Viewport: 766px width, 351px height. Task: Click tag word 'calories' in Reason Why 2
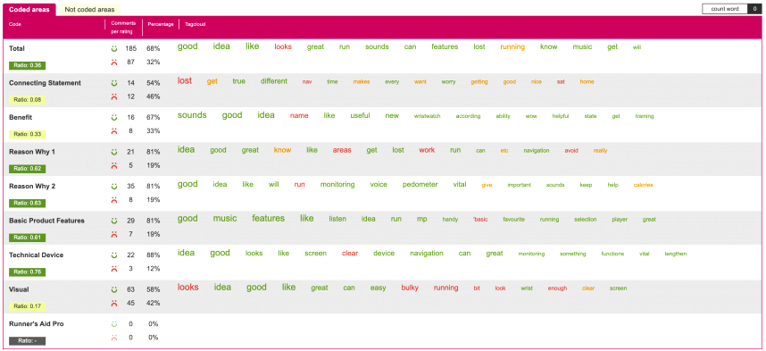pyautogui.click(x=643, y=185)
